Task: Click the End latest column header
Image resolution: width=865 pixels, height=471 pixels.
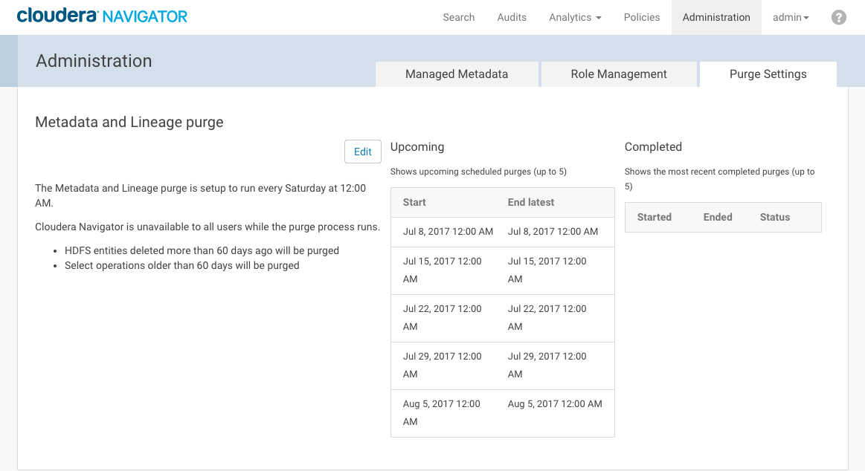Action: pos(530,202)
